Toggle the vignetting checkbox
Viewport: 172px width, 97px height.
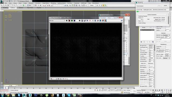tap(148, 71)
